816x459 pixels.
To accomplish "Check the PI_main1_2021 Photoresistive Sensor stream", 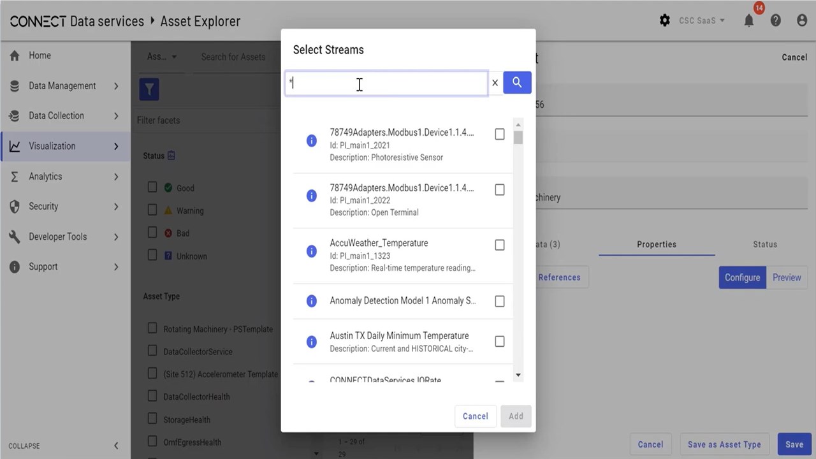I will click(500, 135).
